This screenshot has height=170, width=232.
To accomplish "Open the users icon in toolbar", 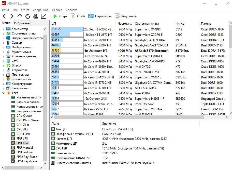I will tap(36, 16).
